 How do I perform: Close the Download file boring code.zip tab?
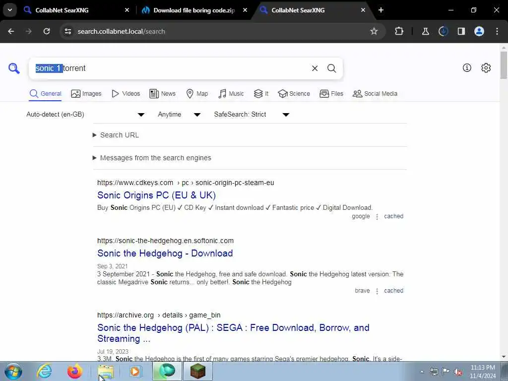(245, 10)
